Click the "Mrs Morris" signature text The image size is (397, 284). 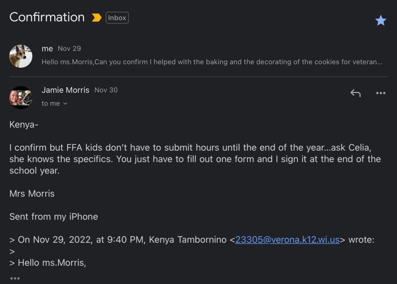(32, 194)
